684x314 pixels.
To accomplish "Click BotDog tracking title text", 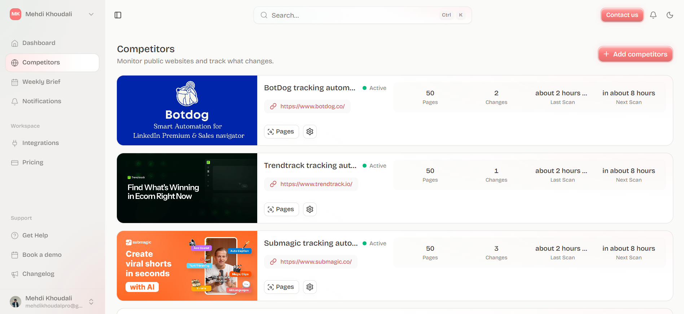I will pos(310,88).
